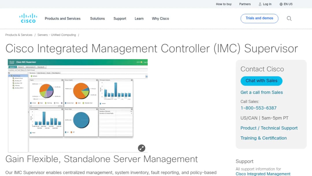Open the Solutions menu
This screenshot has height=176, width=312.
tap(97, 19)
